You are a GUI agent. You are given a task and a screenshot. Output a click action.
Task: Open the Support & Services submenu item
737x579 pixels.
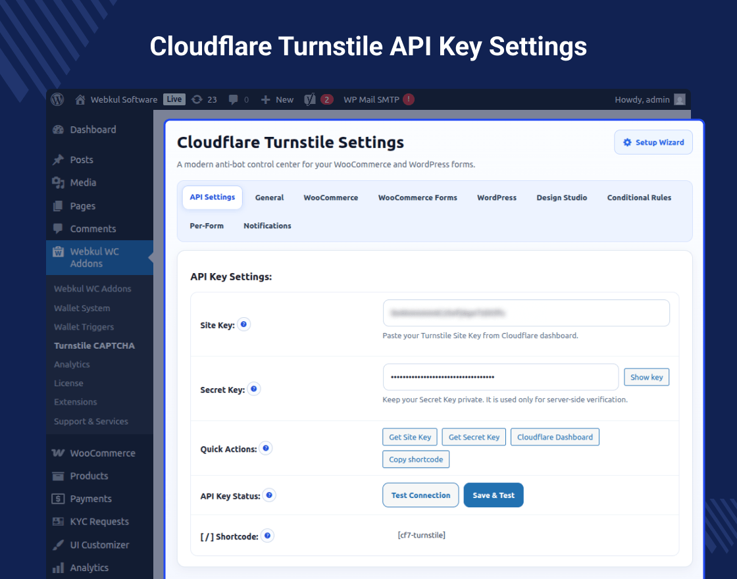(91, 422)
